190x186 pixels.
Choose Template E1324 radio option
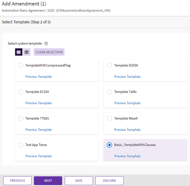21,92
